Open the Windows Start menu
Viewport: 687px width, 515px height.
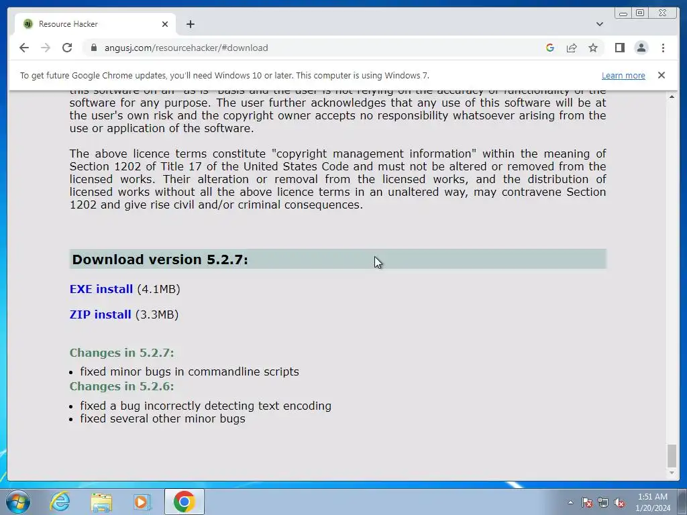pyautogui.click(x=17, y=502)
